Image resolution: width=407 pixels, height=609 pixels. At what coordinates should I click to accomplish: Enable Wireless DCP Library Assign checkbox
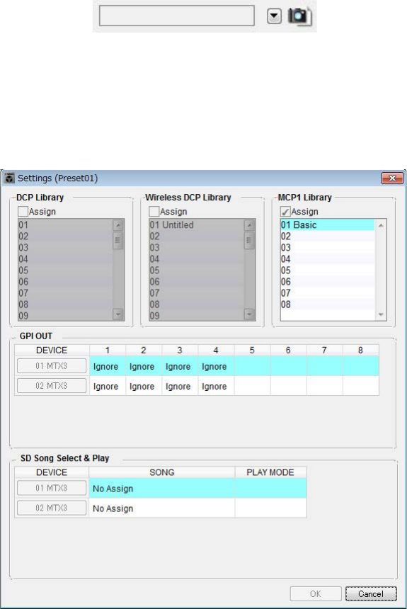(x=154, y=212)
